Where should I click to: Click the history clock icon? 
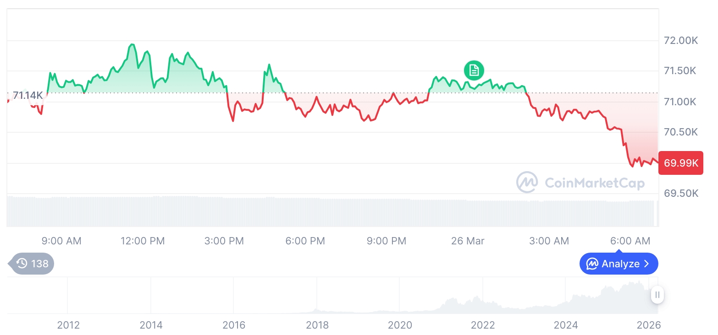pyautogui.click(x=22, y=263)
